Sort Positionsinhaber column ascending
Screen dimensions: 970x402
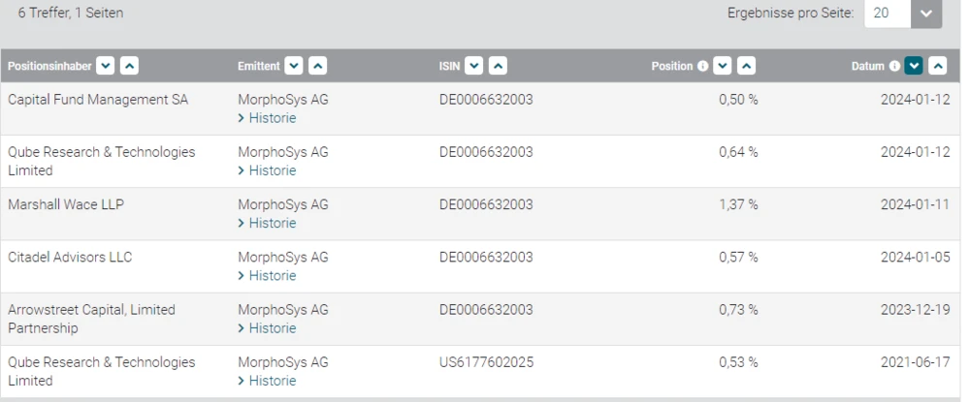pos(129,66)
